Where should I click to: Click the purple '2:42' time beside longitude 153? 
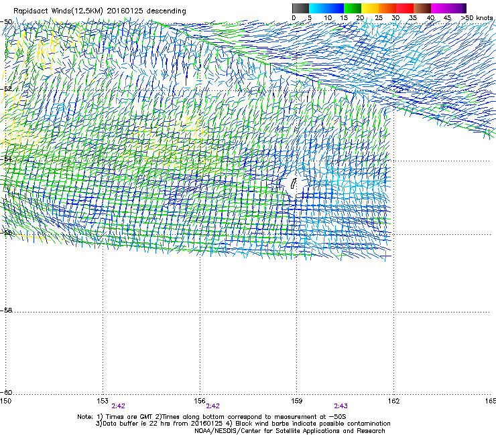(x=119, y=406)
